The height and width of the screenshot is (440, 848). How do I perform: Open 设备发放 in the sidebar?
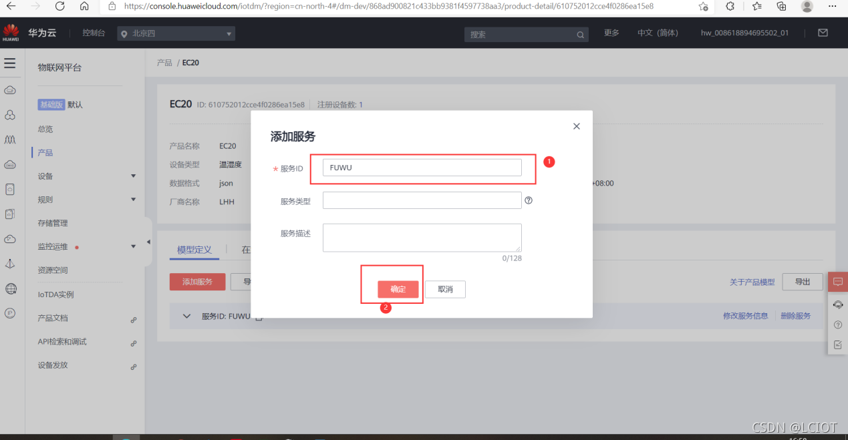[53, 365]
